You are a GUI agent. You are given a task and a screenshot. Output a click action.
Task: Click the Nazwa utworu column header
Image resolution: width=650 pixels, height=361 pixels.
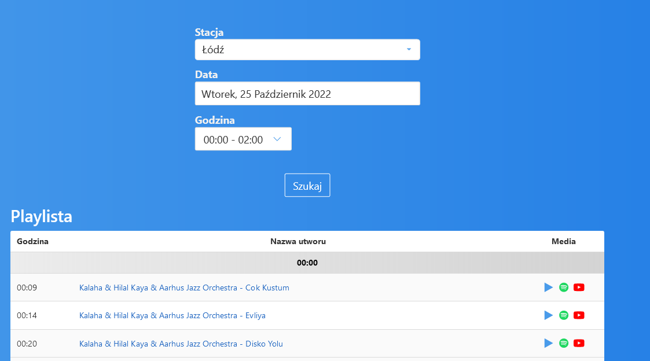pyautogui.click(x=298, y=241)
